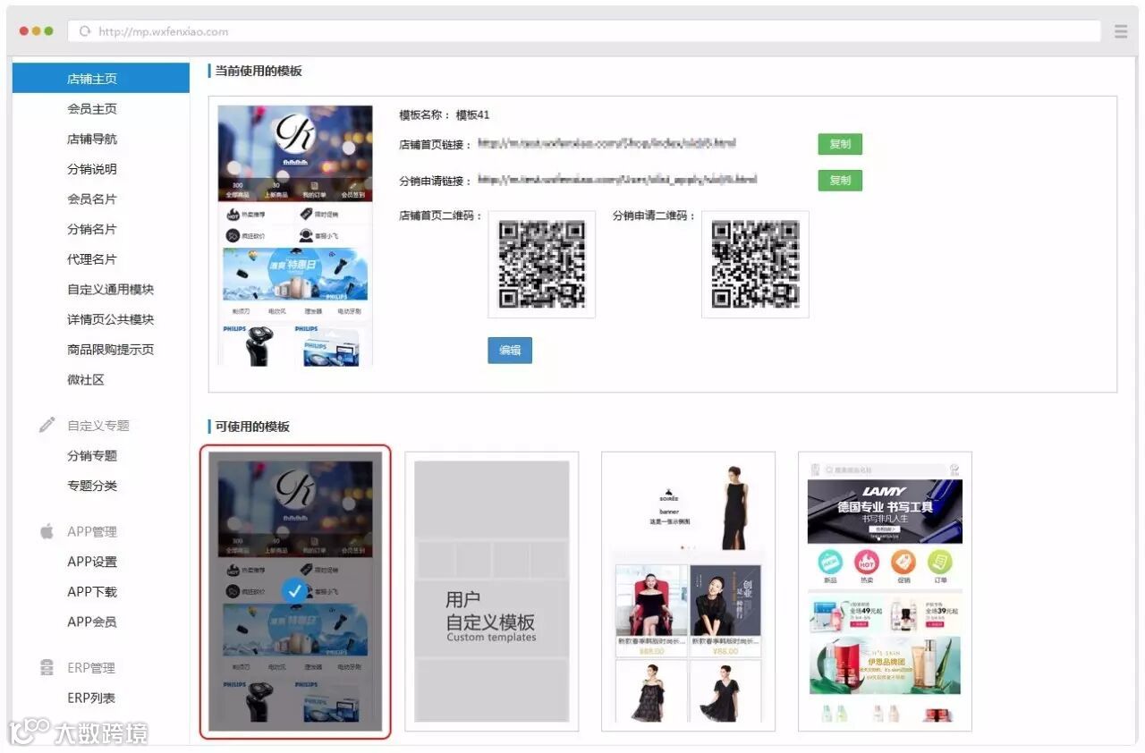Select the fashion dress template thumbnail
1145x753 pixels.
(x=689, y=591)
